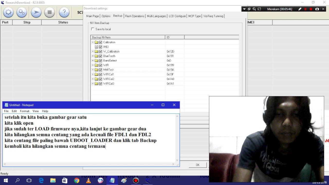Uncheck the WIFICal1 checkbox

coord(100,75)
